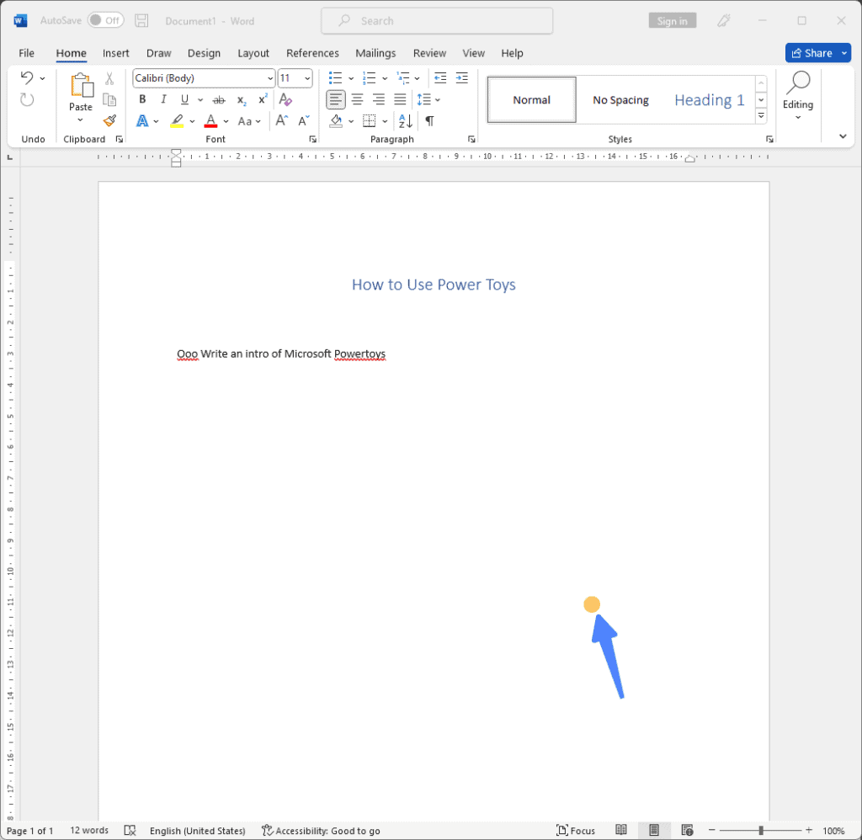Viewport: 862px width, 840px height.
Task: Switch to the Design tab
Action: 204,53
